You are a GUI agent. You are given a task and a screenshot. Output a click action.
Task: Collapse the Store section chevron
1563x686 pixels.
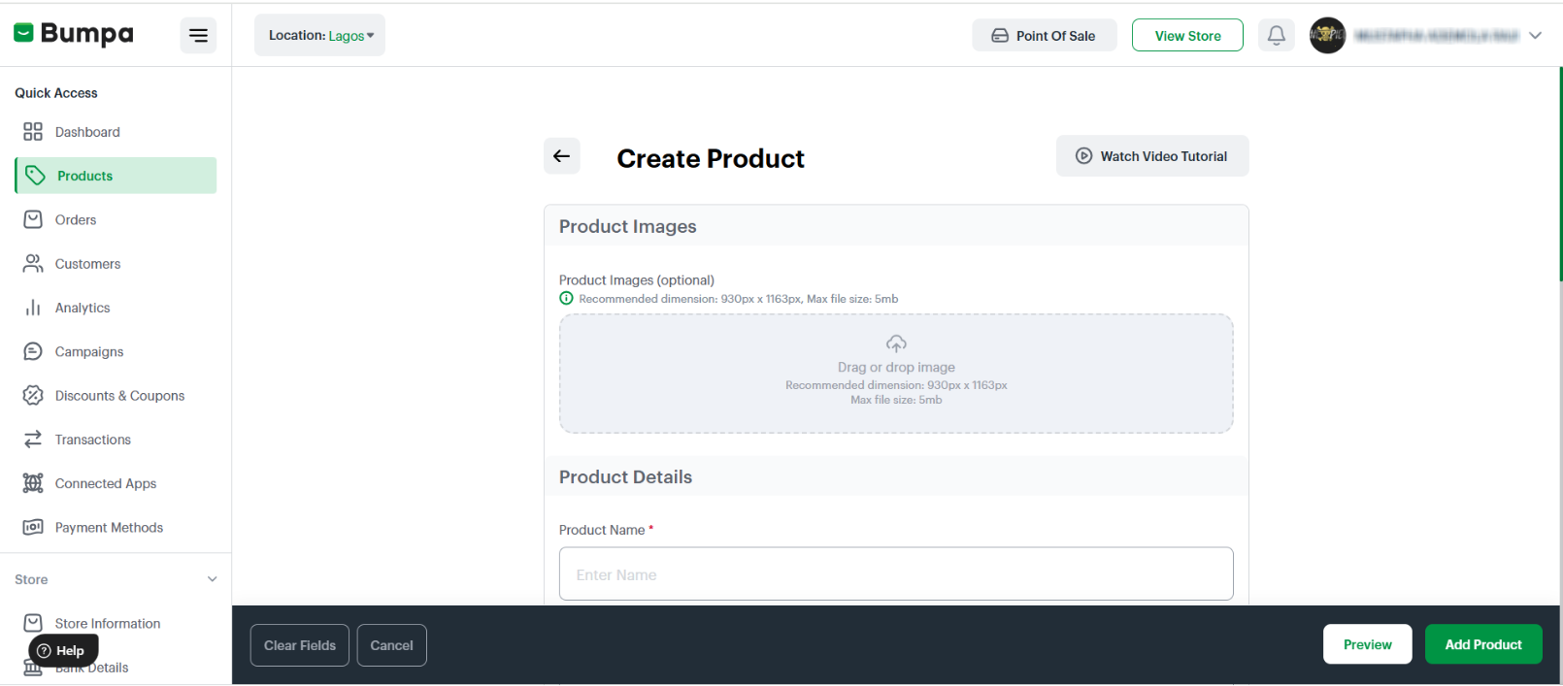(213, 579)
